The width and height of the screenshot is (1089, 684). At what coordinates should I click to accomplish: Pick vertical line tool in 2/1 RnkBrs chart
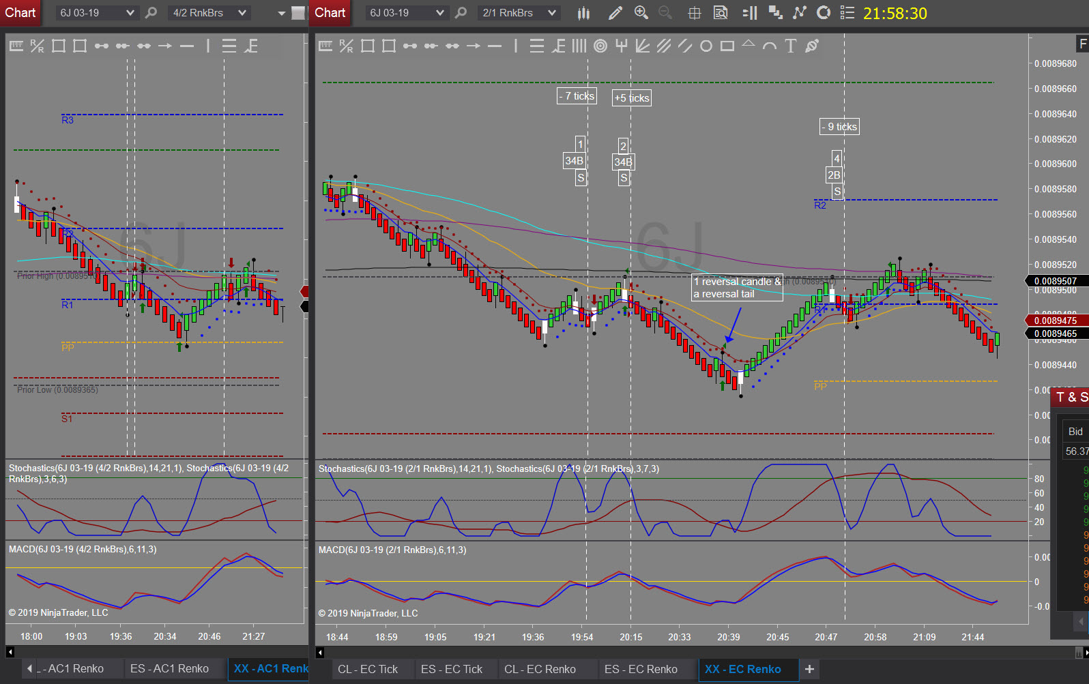coord(516,46)
